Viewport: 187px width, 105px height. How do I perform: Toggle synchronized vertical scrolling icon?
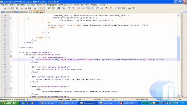pos(79,8)
